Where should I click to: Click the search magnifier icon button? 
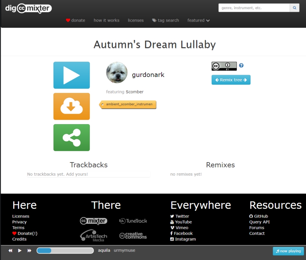pos(294,8)
